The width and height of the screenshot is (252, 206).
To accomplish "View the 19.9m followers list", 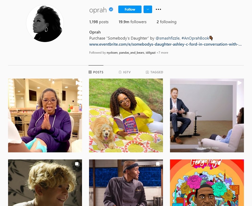I will pyautogui.click(x=132, y=22).
